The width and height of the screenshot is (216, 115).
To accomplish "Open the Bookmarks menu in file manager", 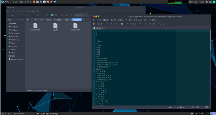I will point(31,11).
